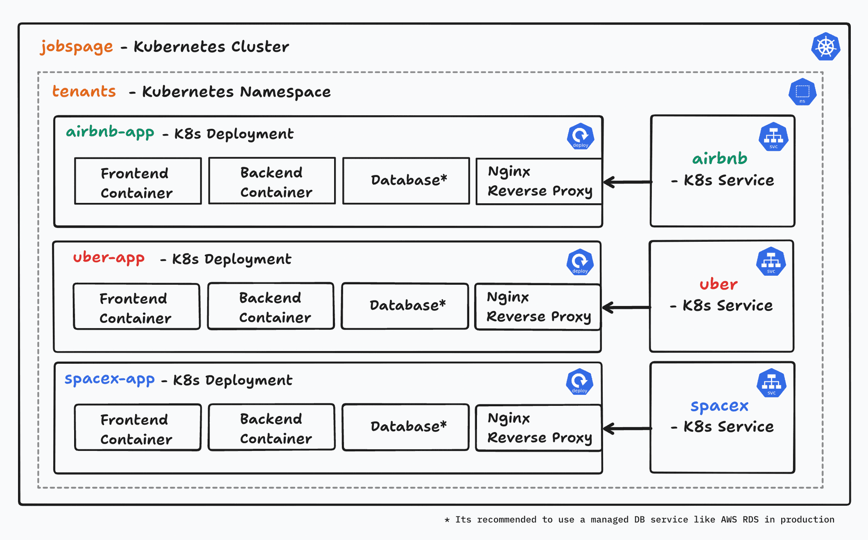This screenshot has width=868, height=540.
Task: Click the managed DB service footnote
Action: [640, 520]
